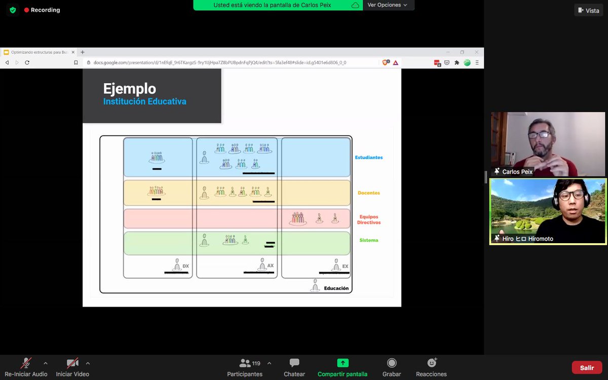The image size is (608, 380).
Task: Expand participants options arrow
Action: point(269,363)
